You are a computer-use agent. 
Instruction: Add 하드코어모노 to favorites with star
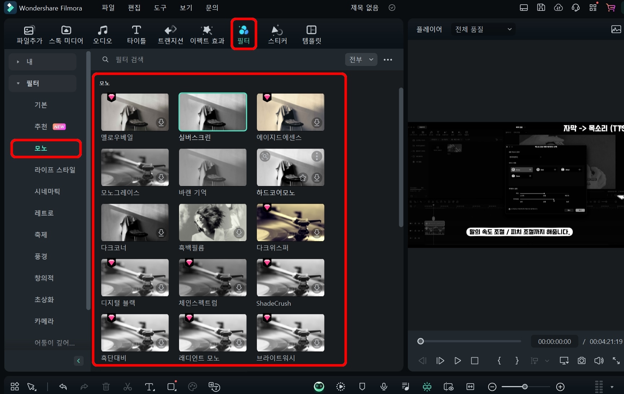tap(303, 178)
